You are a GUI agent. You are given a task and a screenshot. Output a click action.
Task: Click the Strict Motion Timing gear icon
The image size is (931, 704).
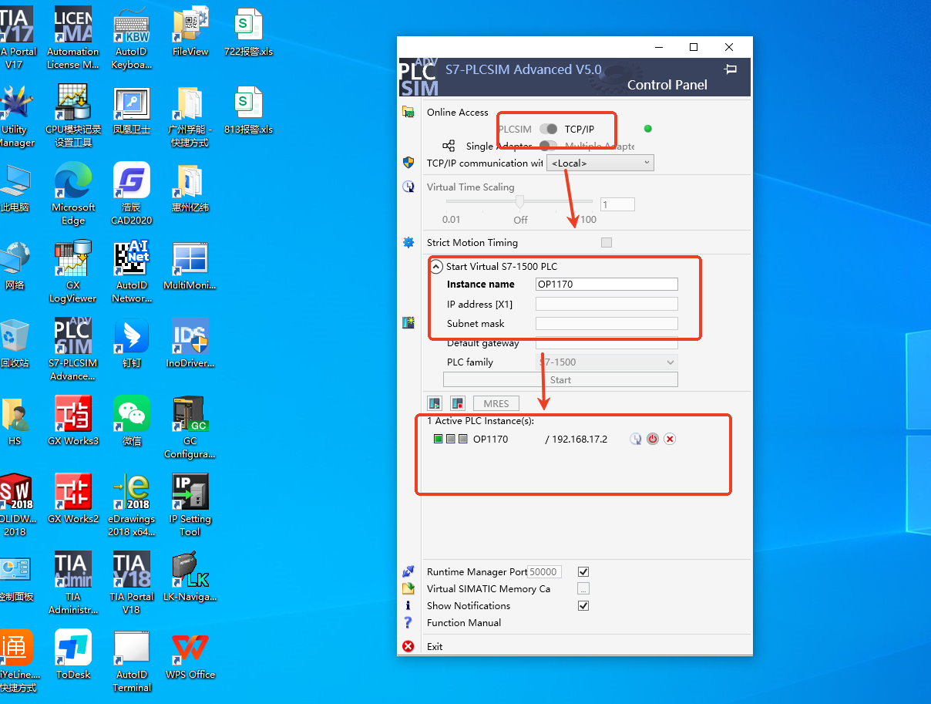(x=408, y=242)
